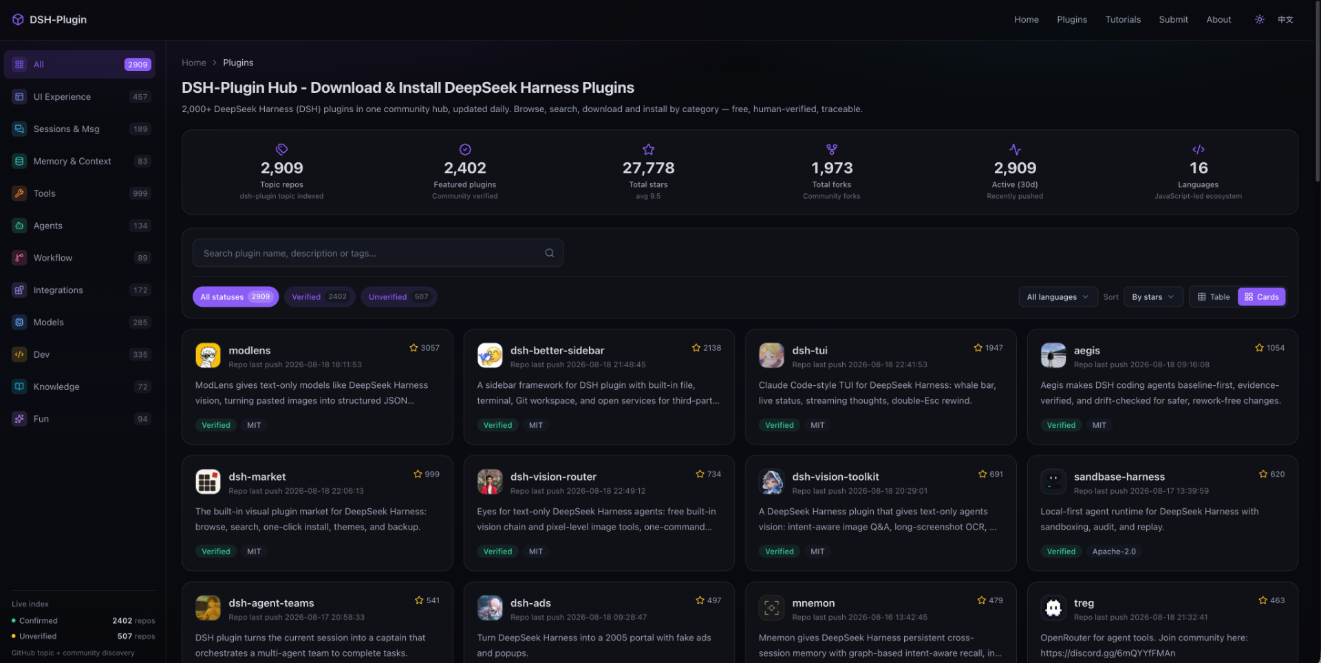The height and width of the screenshot is (663, 1321).
Task: Click the search plugin name input field
Action: 378,253
